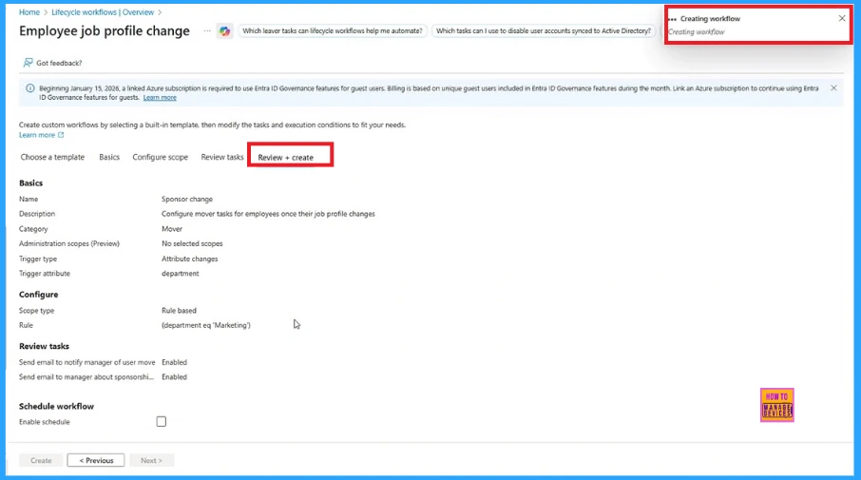Go back with the Previous button

[96, 460]
